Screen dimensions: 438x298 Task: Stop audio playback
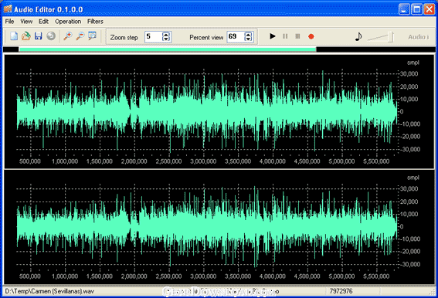click(x=297, y=36)
